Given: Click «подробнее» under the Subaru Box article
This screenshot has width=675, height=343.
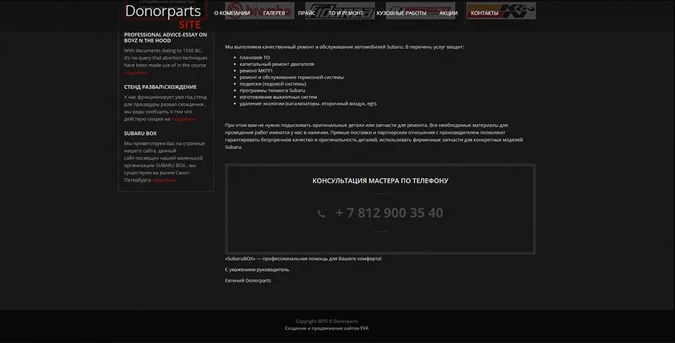Looking at the screenshot, I should tap(164, 181).
